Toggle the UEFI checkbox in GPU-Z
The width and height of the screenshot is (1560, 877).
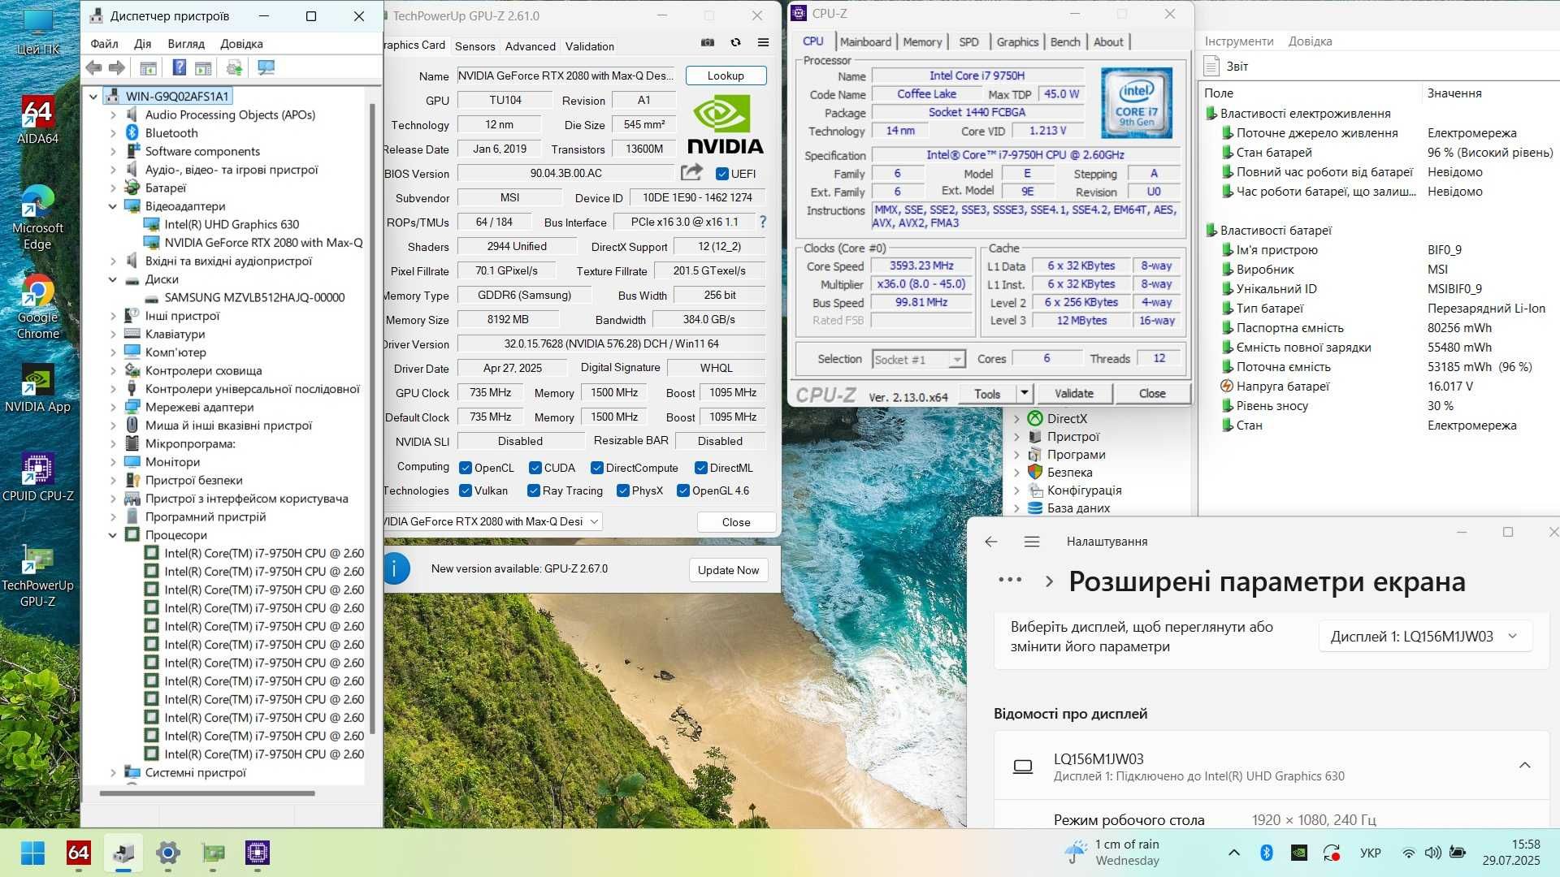click(721, 174)
